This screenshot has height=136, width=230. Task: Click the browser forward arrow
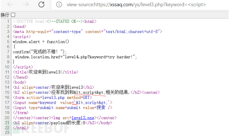pyautogui.click(x=25, y=5)
